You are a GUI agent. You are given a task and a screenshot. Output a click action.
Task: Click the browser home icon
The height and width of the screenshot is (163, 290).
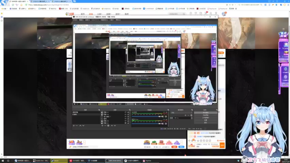[x=21, y=5]
